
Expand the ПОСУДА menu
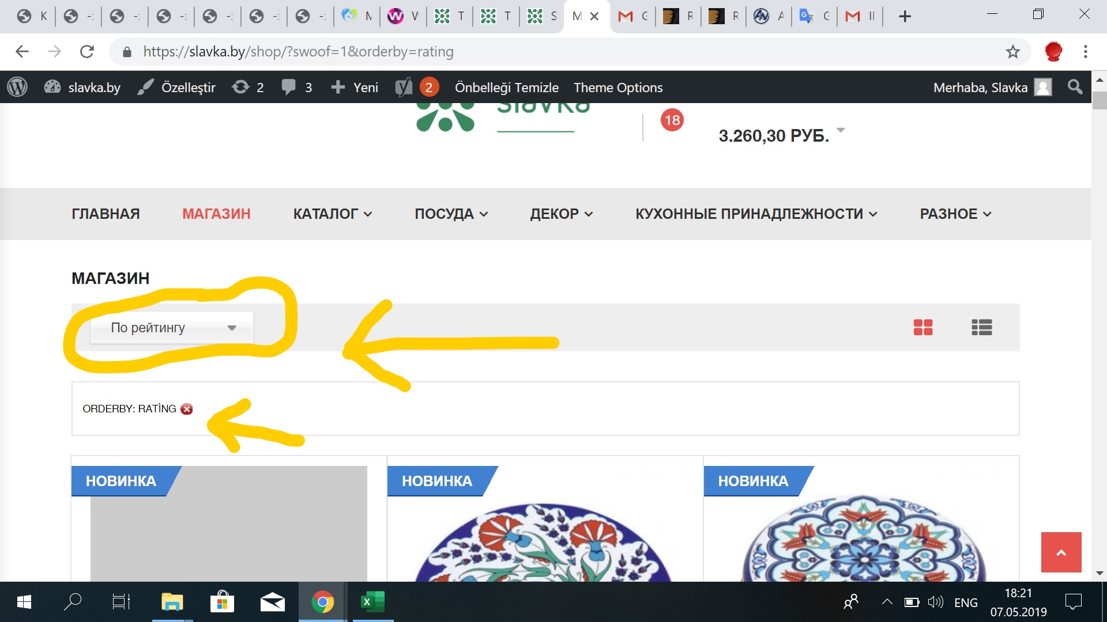pos(451,214)
